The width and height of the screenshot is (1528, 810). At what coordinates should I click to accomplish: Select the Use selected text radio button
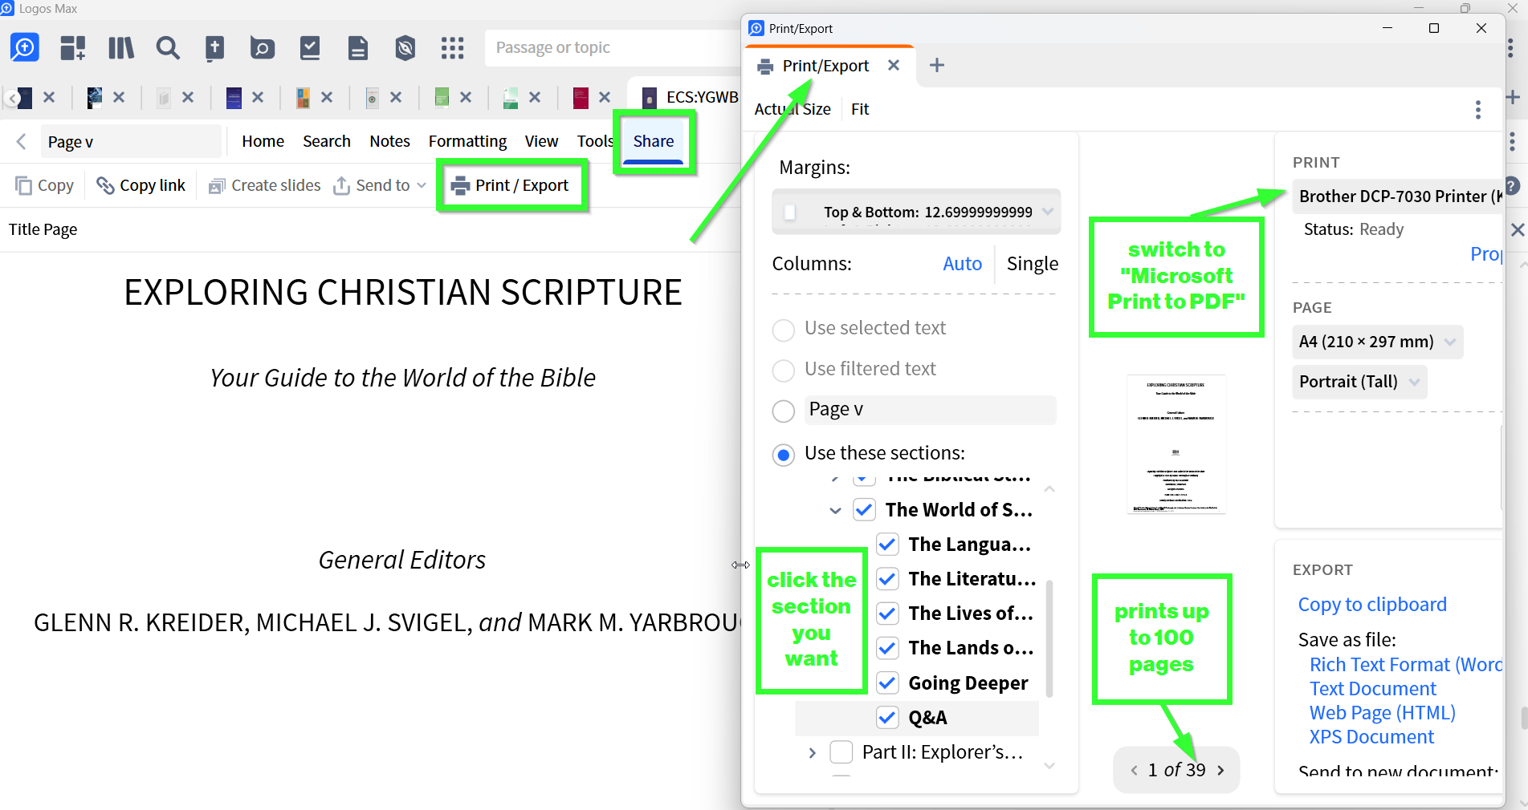tap(784, 330)
